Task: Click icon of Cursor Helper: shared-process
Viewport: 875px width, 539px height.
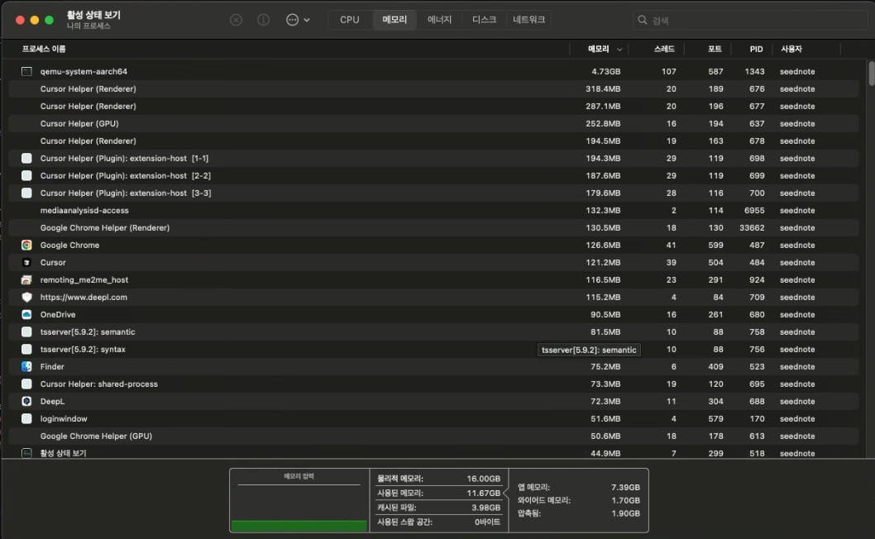Action: coord(26,384)
